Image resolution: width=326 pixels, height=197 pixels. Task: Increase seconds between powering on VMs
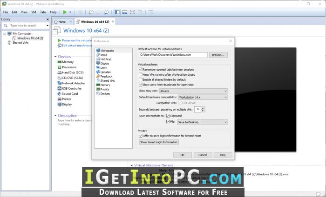coord(203,108)
